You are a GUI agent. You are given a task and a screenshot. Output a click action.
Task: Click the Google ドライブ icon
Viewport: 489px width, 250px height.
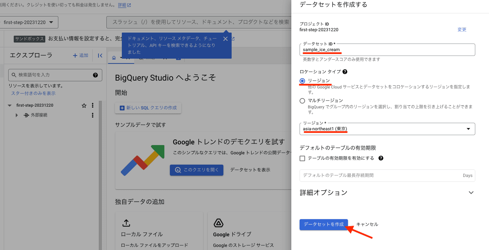click(x=219, y=223)
